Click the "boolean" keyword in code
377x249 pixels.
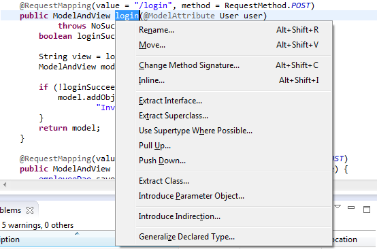(55, 36)
